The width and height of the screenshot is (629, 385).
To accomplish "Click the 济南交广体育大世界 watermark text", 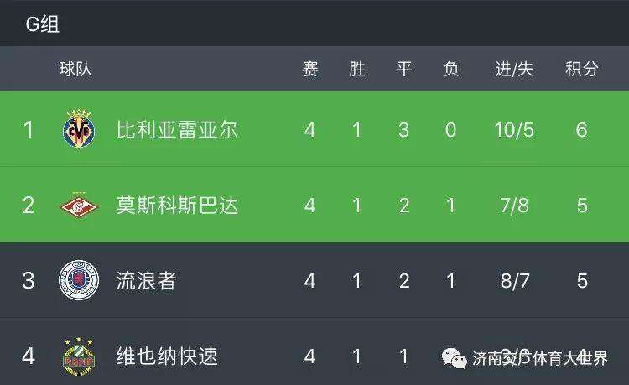I will (x=540, y=358).
